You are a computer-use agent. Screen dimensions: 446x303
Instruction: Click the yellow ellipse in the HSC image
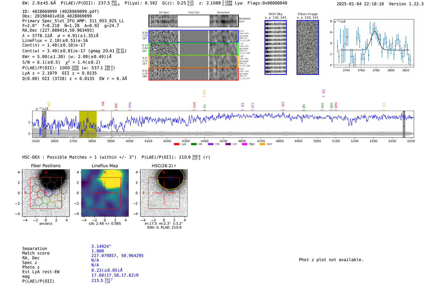pos(171,179)
